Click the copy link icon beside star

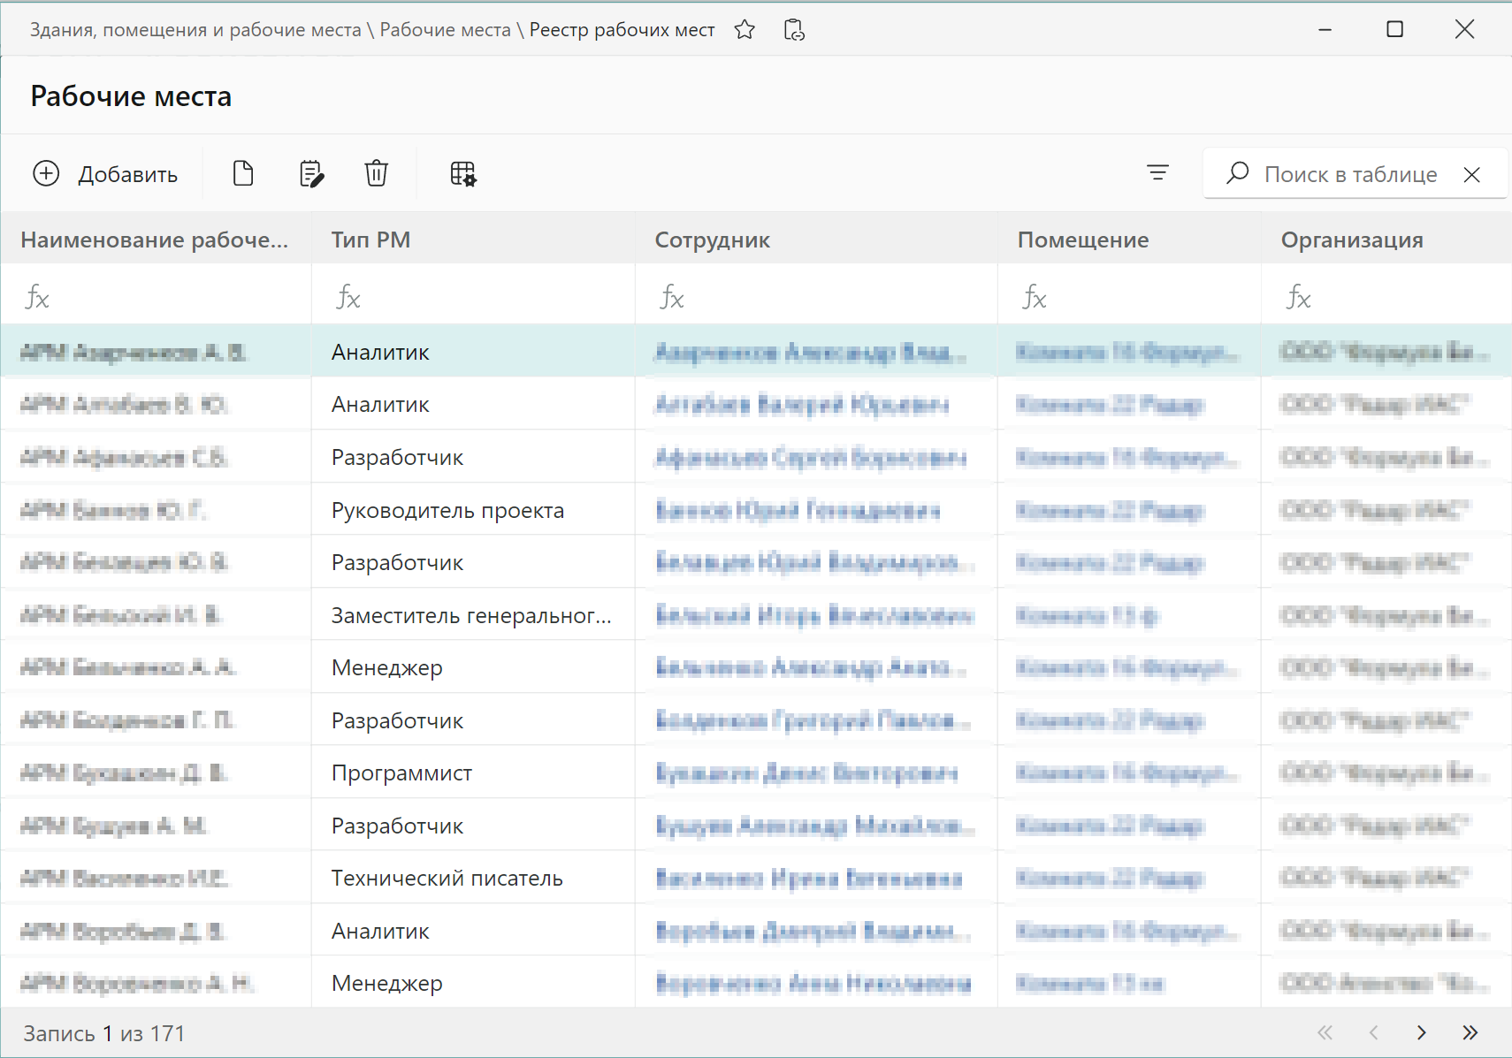pos(794,30)
